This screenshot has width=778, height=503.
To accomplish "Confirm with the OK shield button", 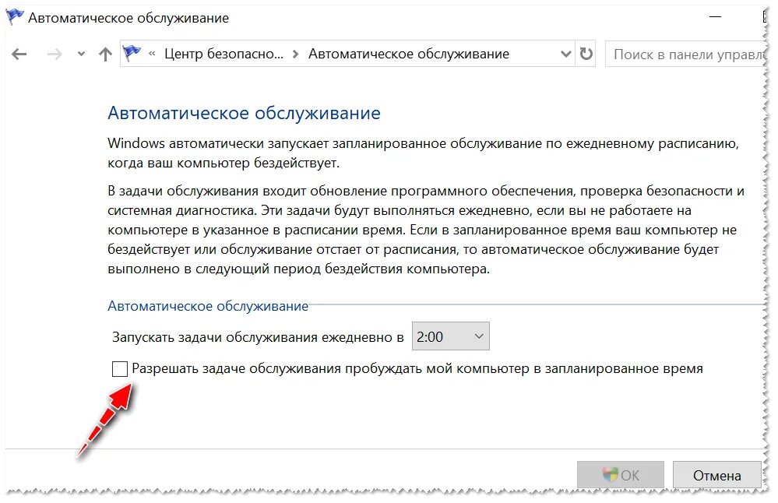I will pyautogui.click(x=620, y=475).
